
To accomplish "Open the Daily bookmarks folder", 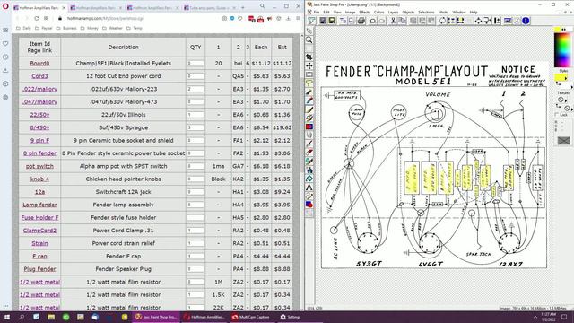I will tap(23, 28).
